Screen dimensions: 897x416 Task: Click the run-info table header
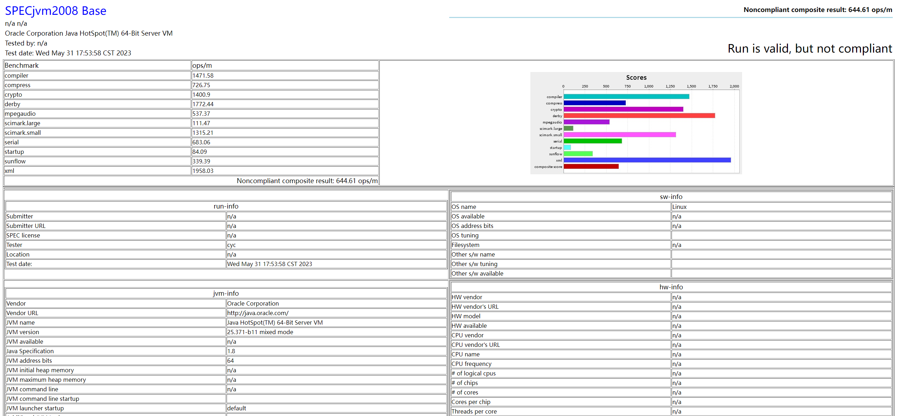click(226, 206)
